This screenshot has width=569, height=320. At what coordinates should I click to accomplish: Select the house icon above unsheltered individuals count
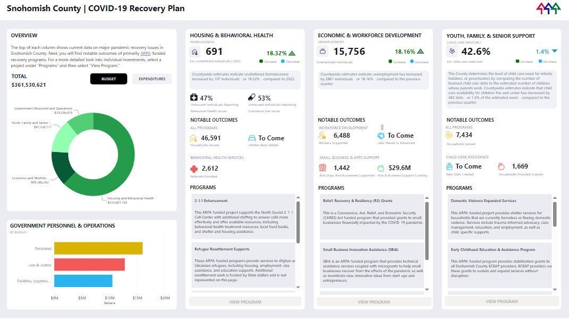(x=194, y=52)
